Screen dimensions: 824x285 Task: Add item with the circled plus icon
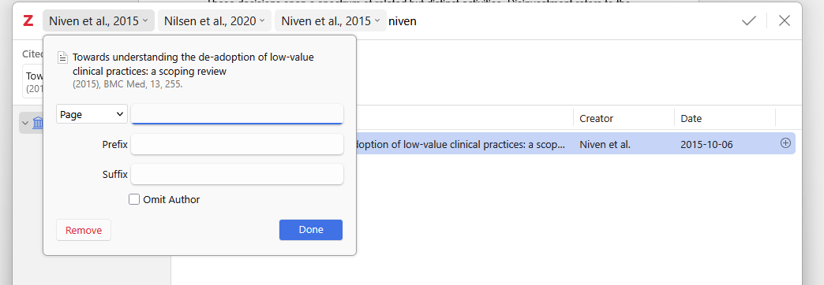pos(785,143)
